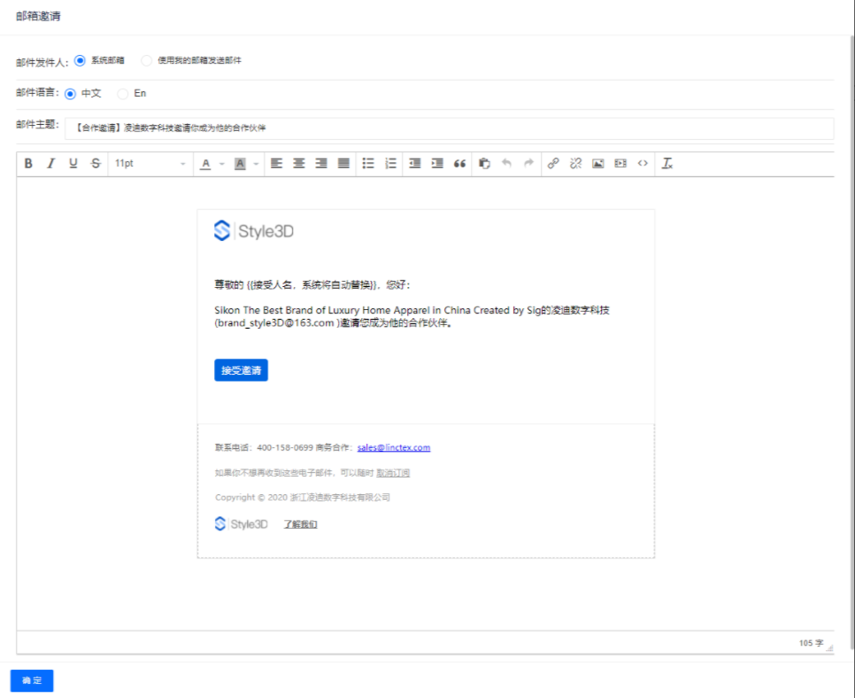Insert an image into the email
This screenshot has width=855, height=698.
click(x=598, y=164)
